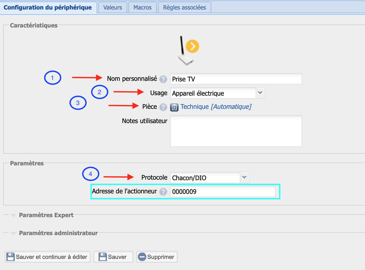Click the Technique [Automatique] room link

tap(216, 107)
